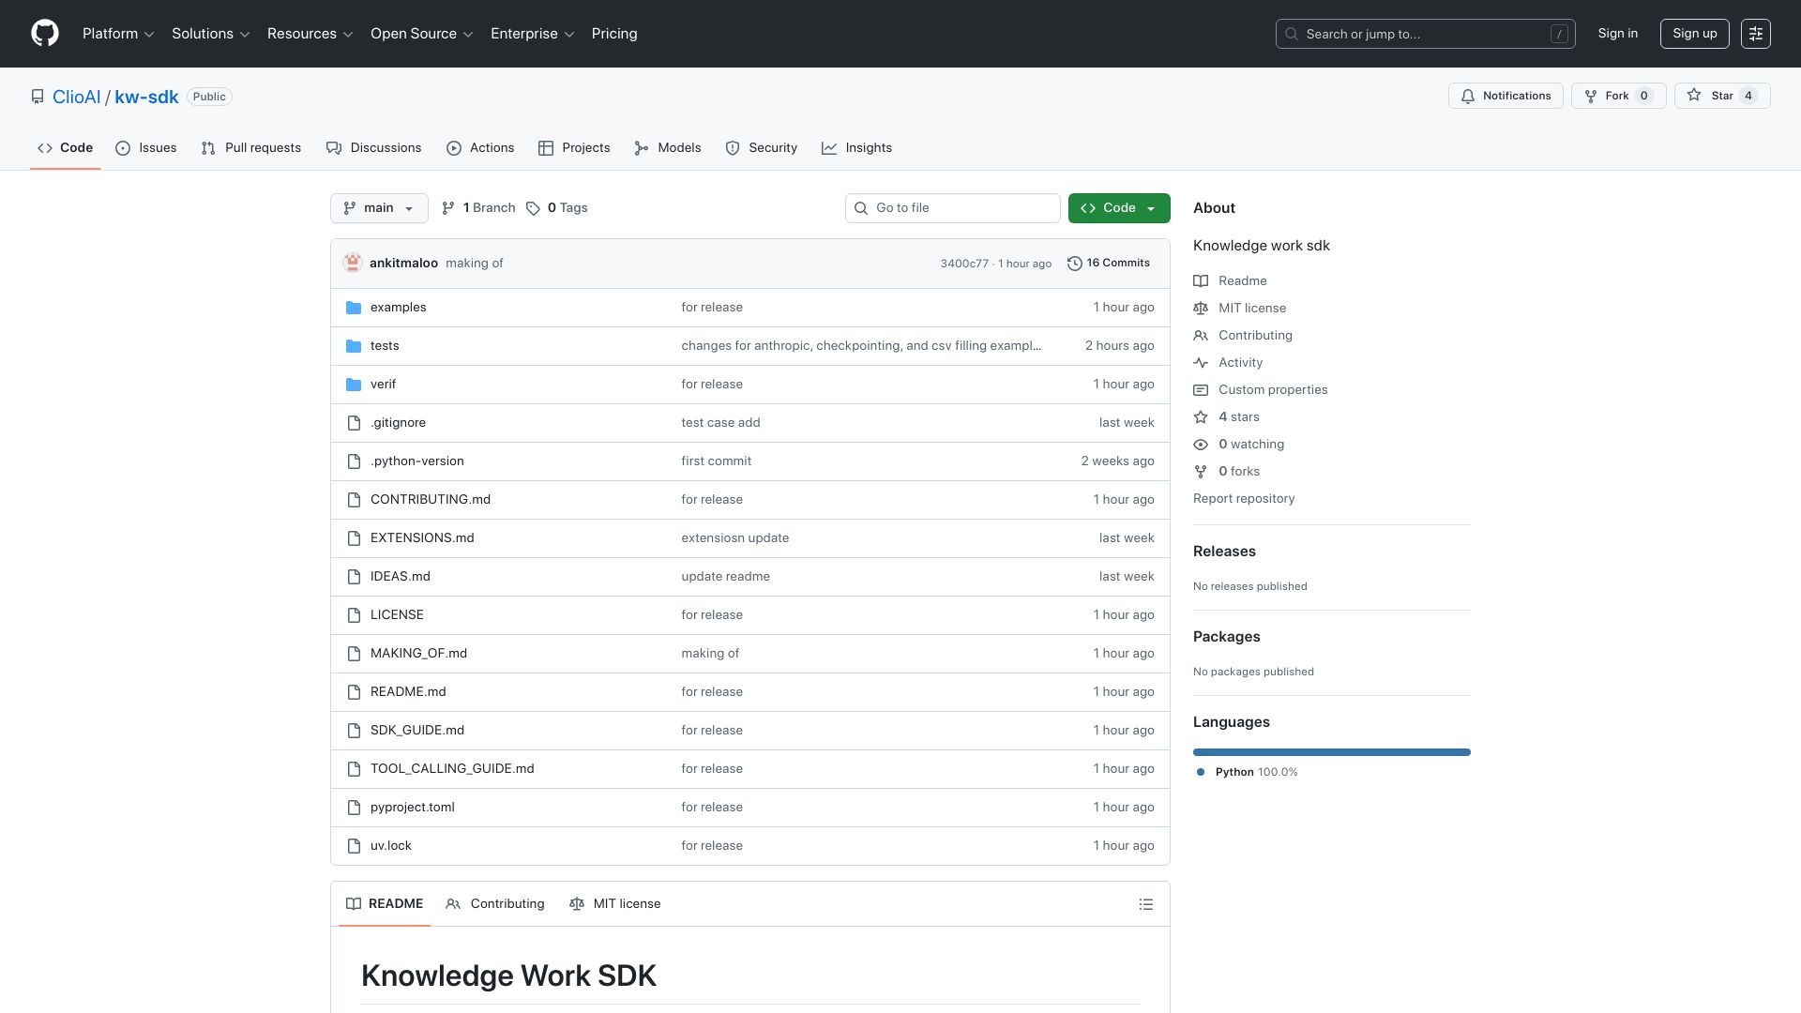Click Report repository link
This screenshot has height=1013, width=1801.
click(1244, 499)
